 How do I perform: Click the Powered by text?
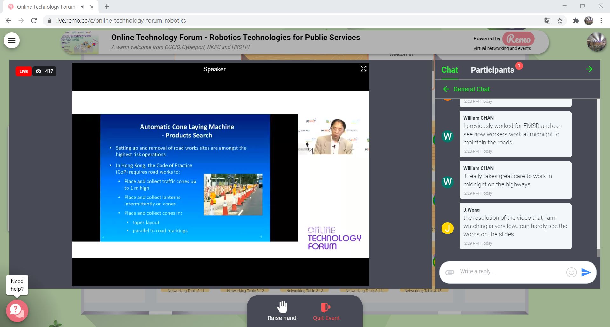(x=487, y=38)
